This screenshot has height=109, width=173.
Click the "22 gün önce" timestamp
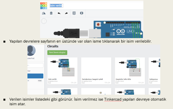(153, 81)
